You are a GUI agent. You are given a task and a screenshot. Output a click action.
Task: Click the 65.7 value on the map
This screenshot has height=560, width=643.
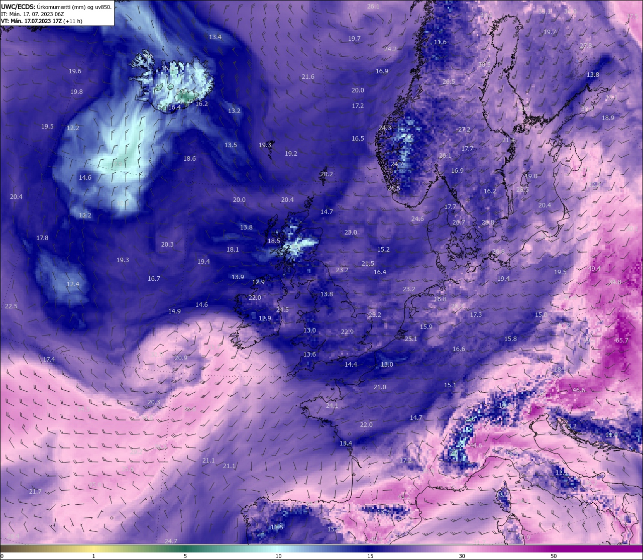coord(622,341)
